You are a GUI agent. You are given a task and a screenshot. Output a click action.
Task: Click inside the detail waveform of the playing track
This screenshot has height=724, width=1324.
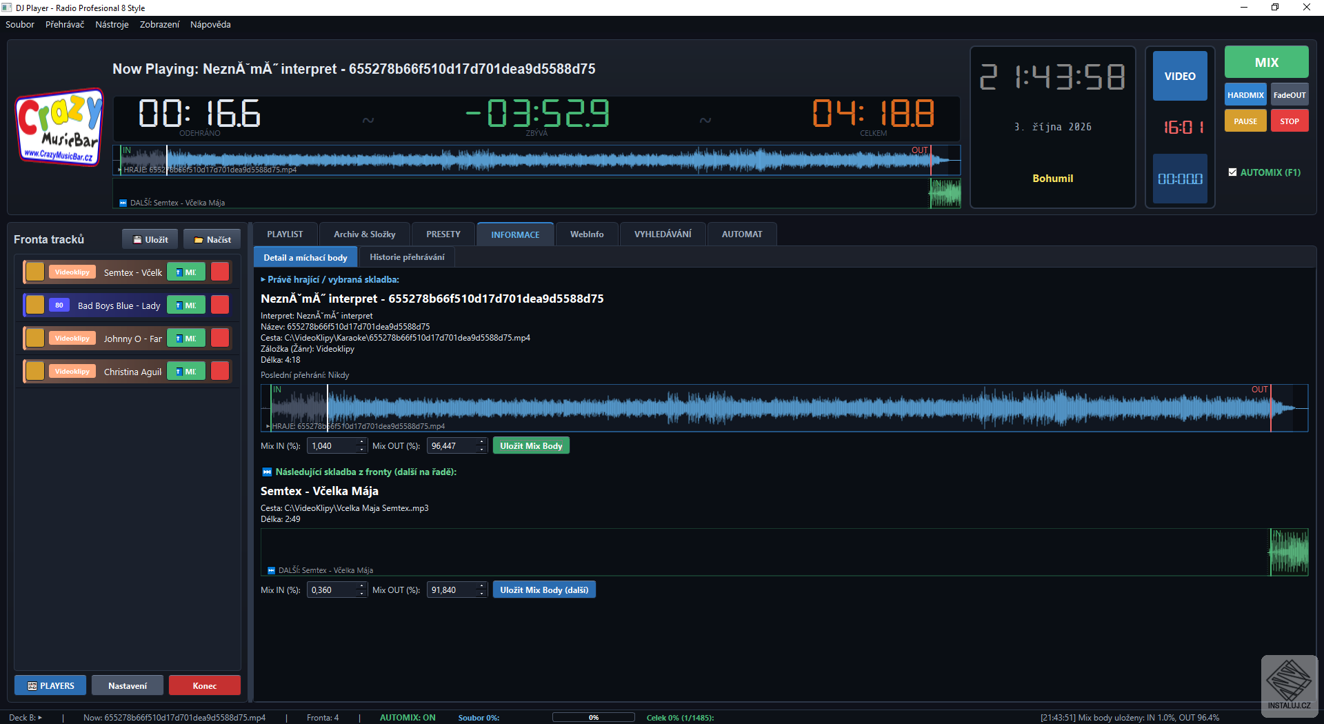[x=784, y=408]
